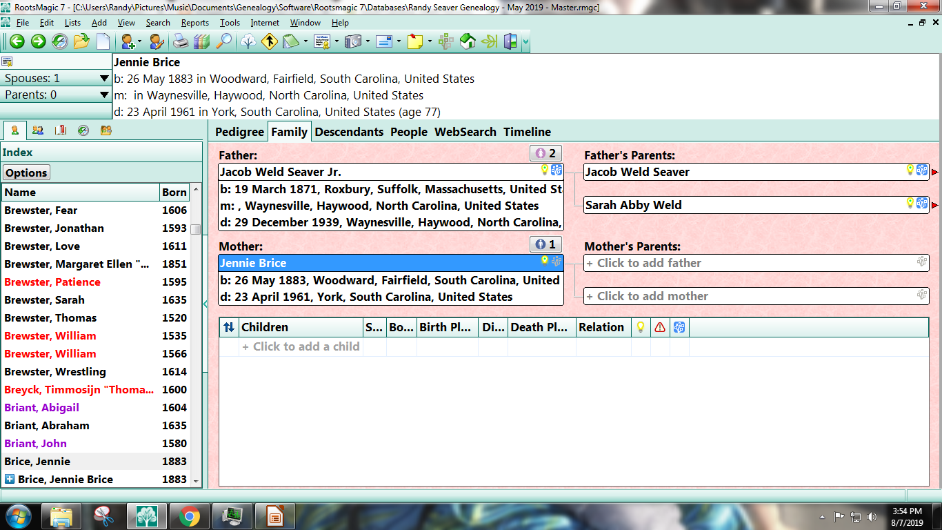The height and width of the screenshot is (530, 942).
Task: Open the Sources certificate icon
Action: 322,41
